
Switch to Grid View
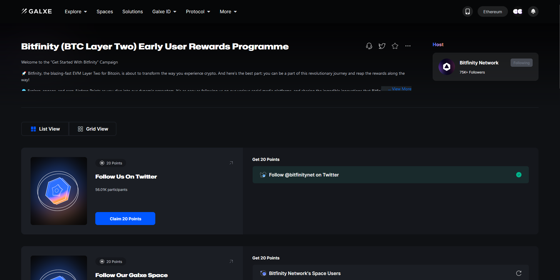[93, 129]
